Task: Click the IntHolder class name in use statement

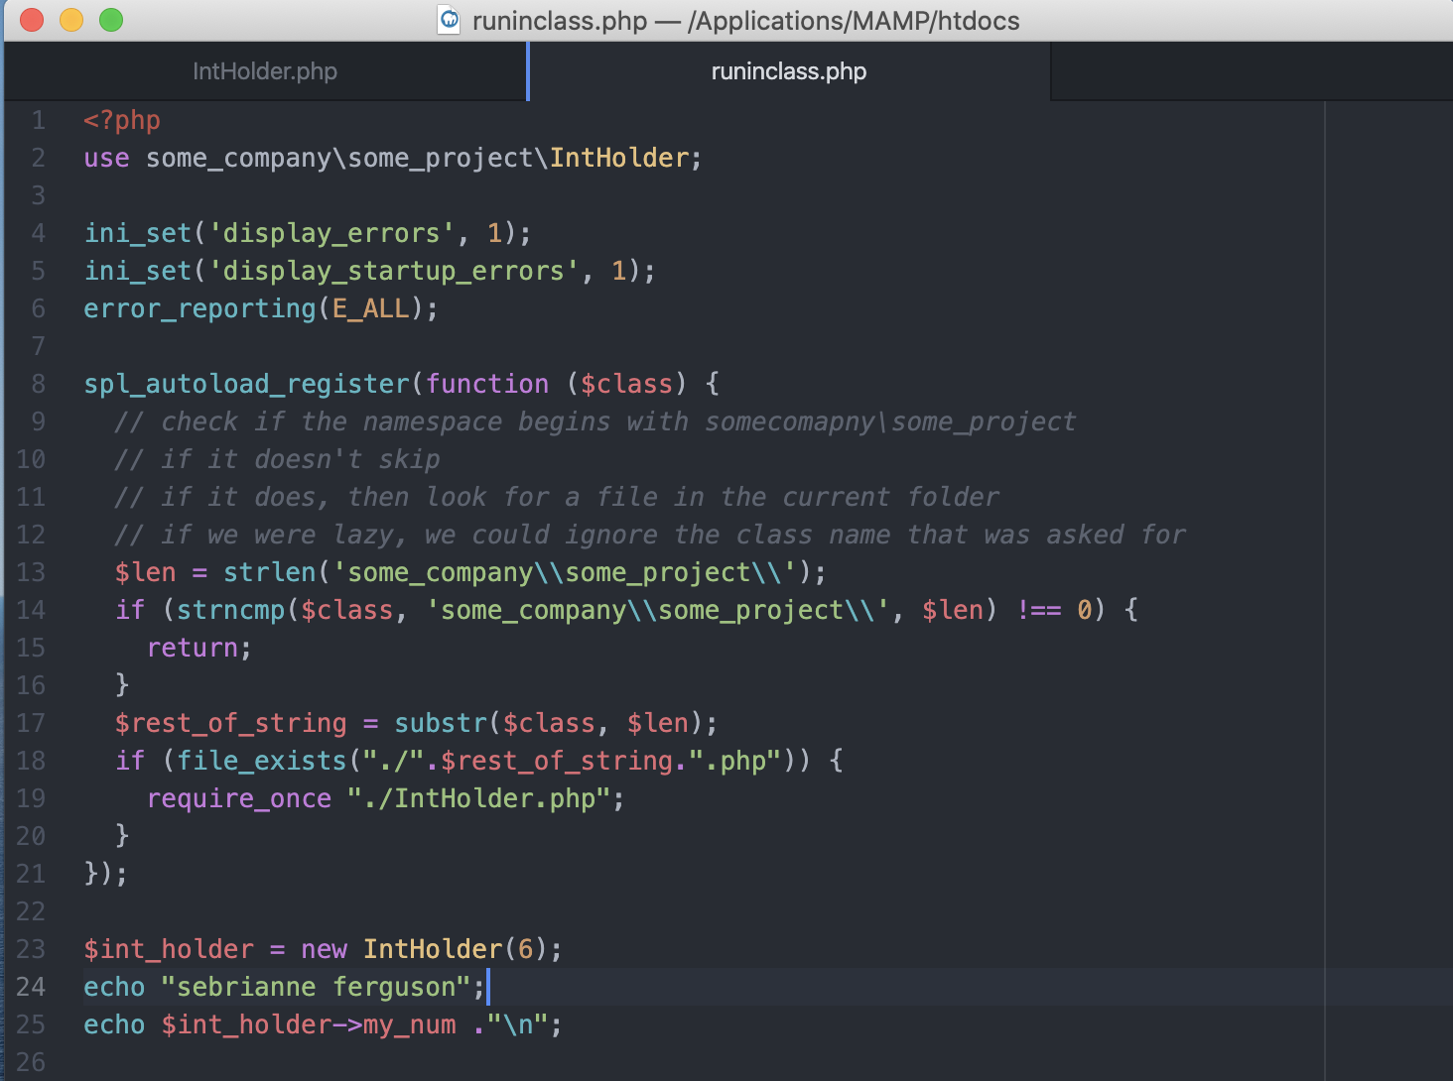Action: point(618,158)
